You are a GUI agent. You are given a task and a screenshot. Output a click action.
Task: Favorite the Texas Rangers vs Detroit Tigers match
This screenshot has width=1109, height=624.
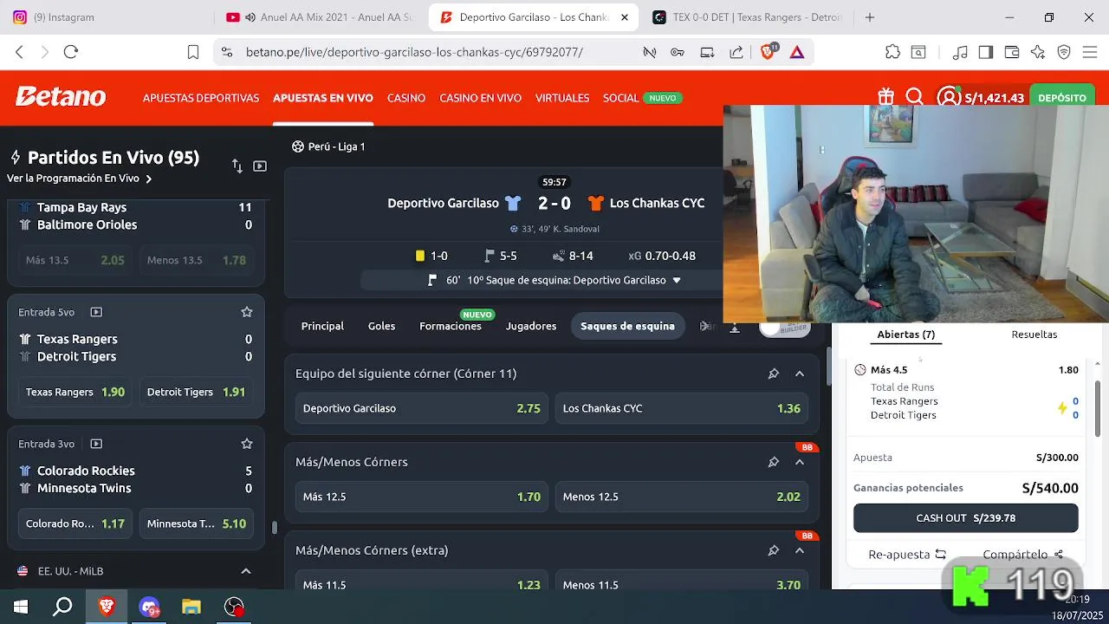[x=247, y=312]
